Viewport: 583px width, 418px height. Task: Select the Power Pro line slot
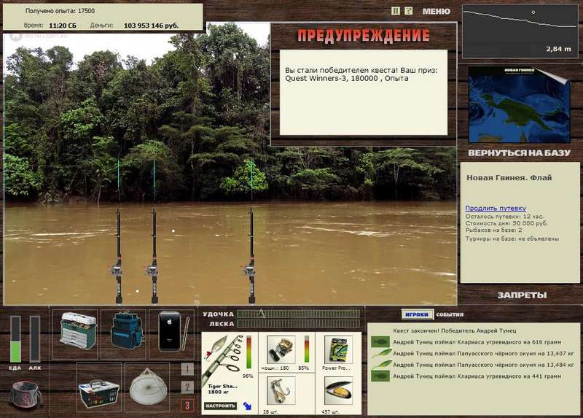point(338,350)
